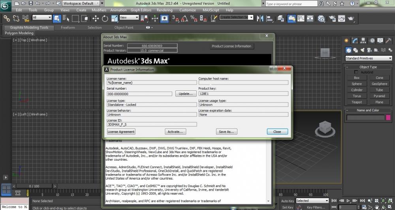The height and width of the screenshot is (210, 395).
Task: Open the Utilities hammer panel tab
Action: tap(388, 41)
